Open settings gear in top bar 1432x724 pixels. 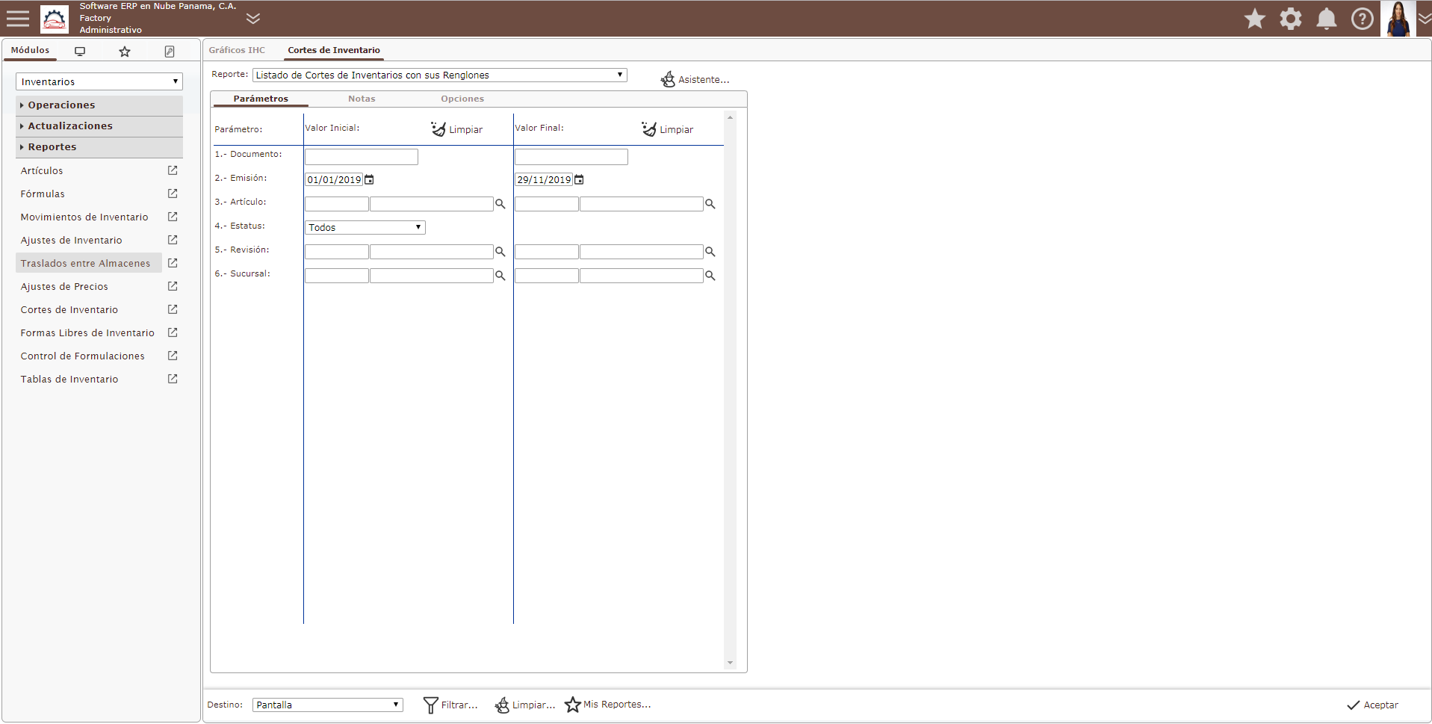[1291, 19]
